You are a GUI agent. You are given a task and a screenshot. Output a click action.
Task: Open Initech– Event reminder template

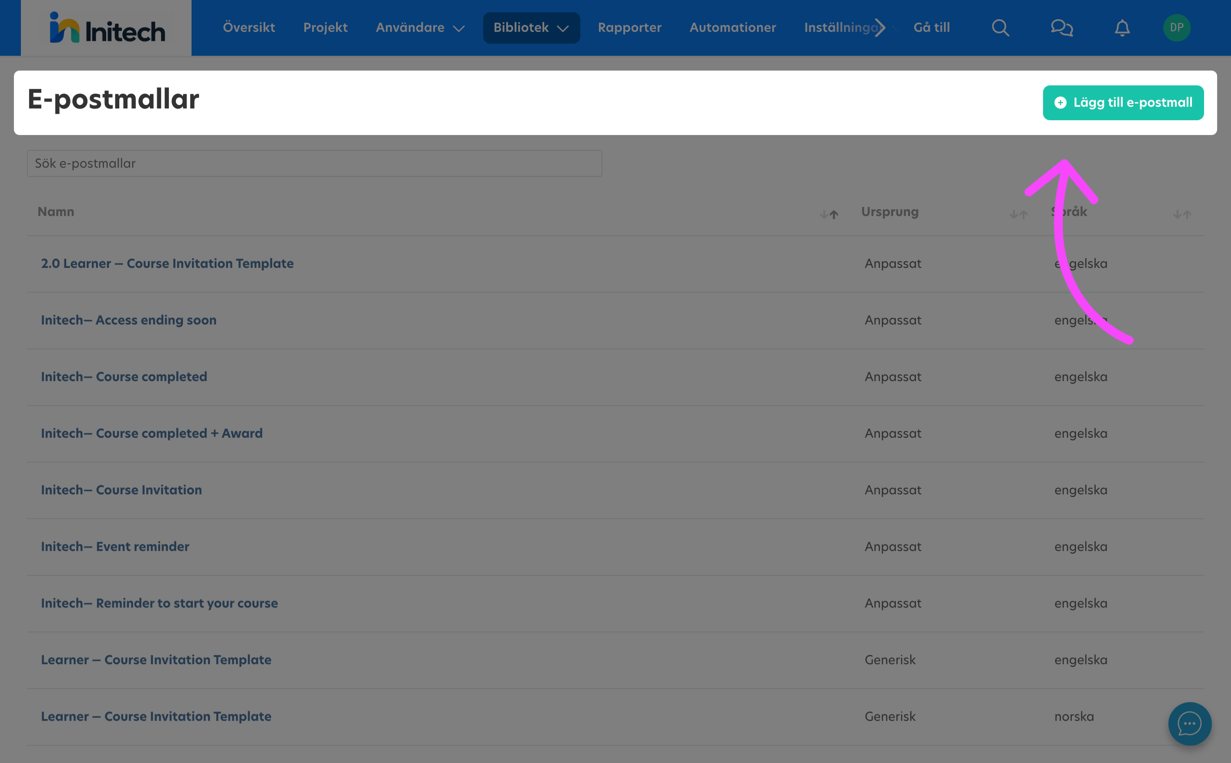coord(115,546)
